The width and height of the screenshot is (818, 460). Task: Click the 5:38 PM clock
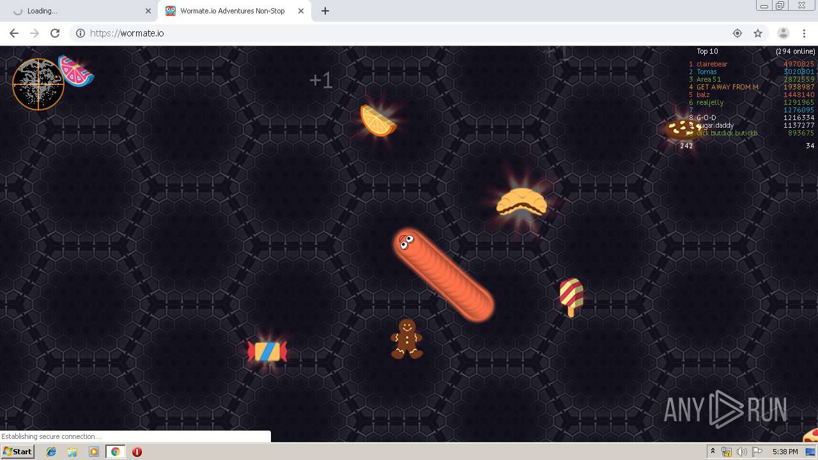pos(785,452)
